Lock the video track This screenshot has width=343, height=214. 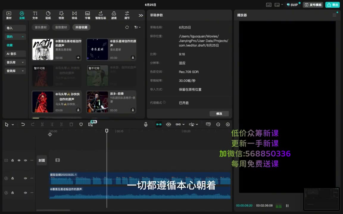click(13, 160)
